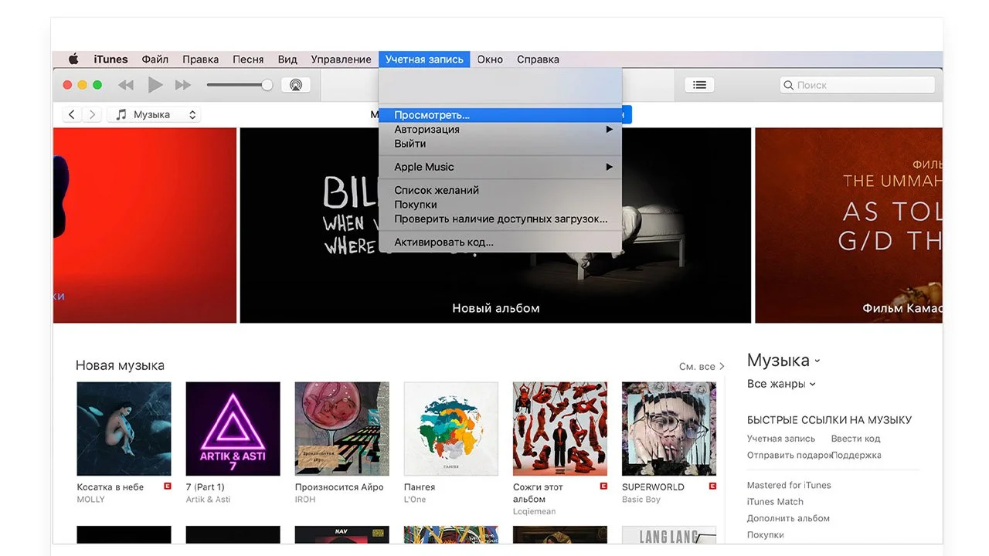Screen dimensions: 989x556
Task: Adjust the volume slider knob
Action: tap(267, 85)
